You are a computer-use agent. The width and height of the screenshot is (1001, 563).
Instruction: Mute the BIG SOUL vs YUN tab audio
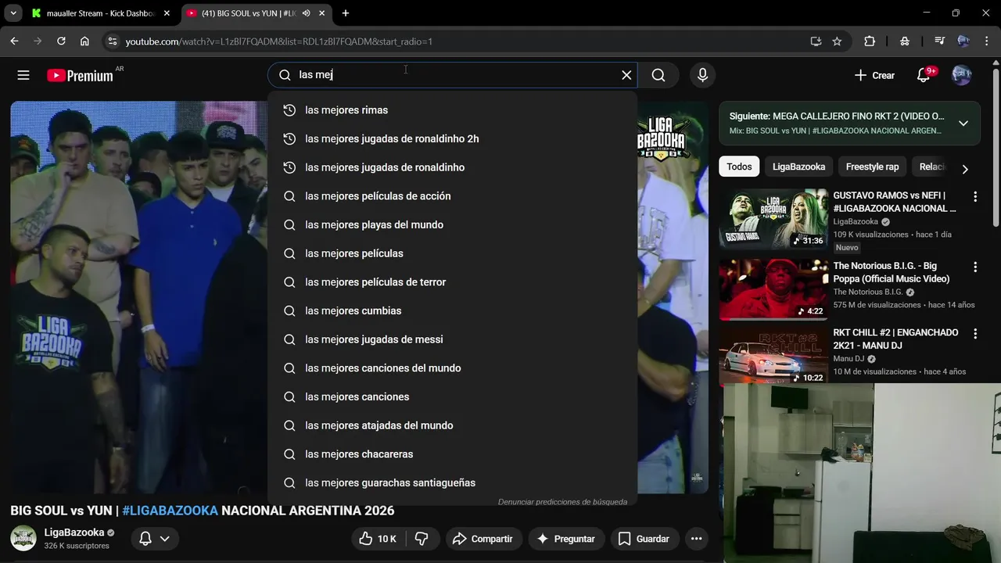(x=306, y=13)
